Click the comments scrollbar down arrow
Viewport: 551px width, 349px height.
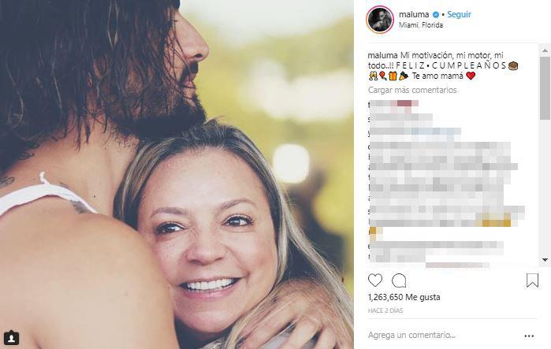[x=545, y=260]
